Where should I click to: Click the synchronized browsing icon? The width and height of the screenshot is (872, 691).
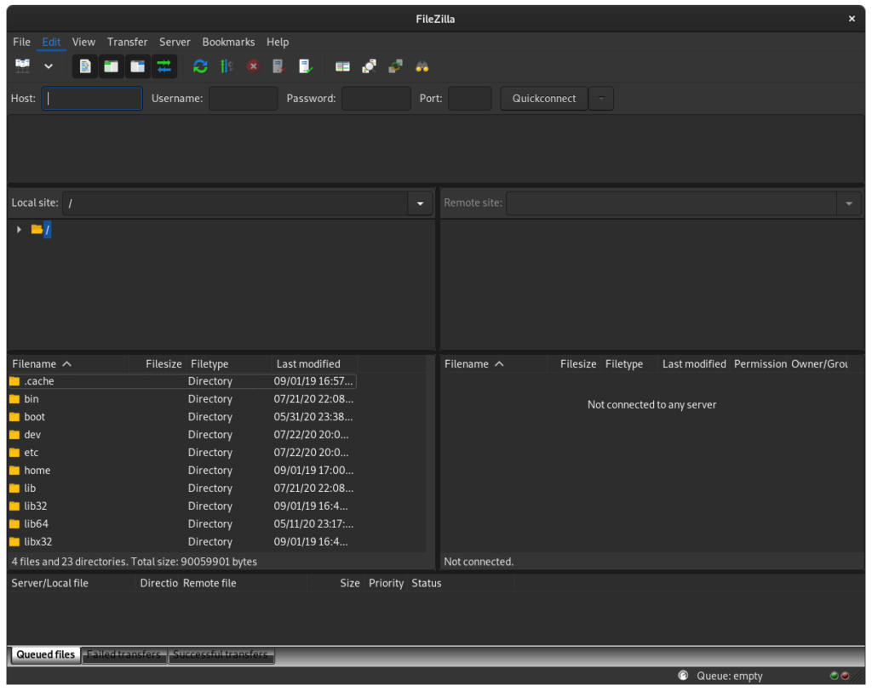pos(395,66)
